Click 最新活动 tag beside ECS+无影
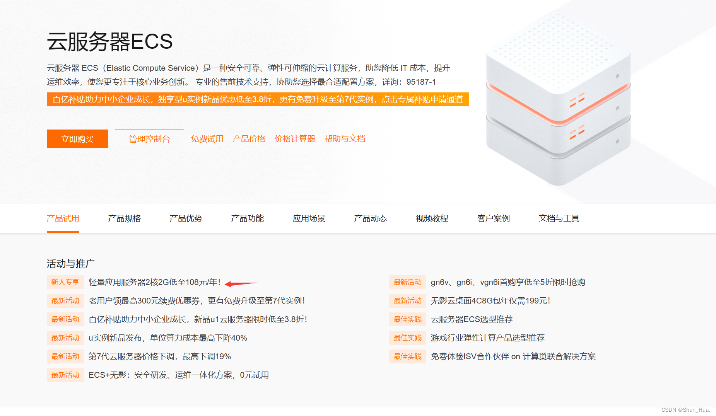The height and width of the screenshot is (416, 716). [65, 375]
